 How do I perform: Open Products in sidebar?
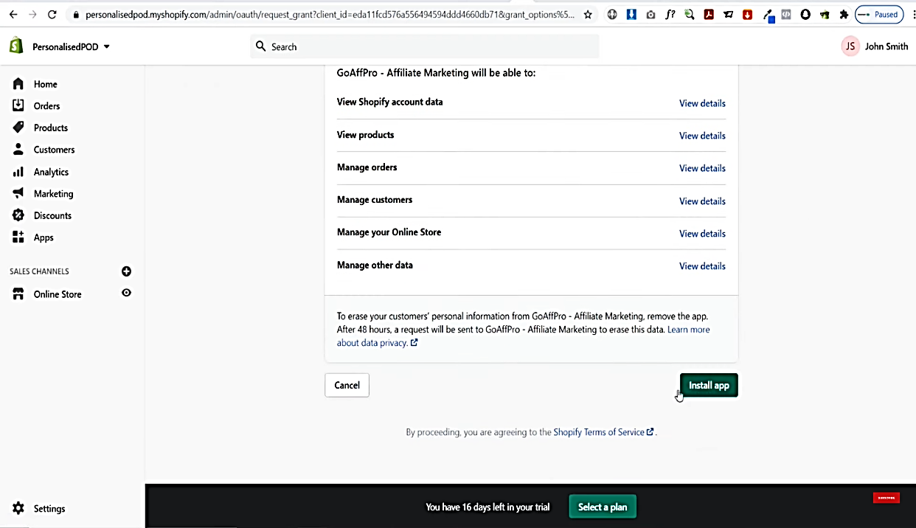click(x=50, y=128)
